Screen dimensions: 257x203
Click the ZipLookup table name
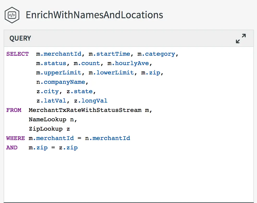46,129
